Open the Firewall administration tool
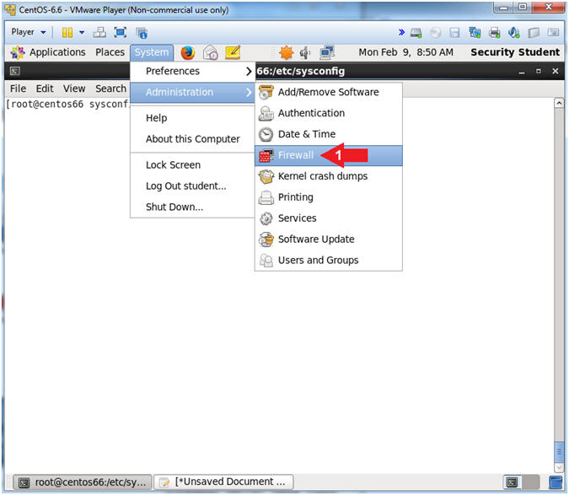Viewport: 569px width, 495px height. 329,155
